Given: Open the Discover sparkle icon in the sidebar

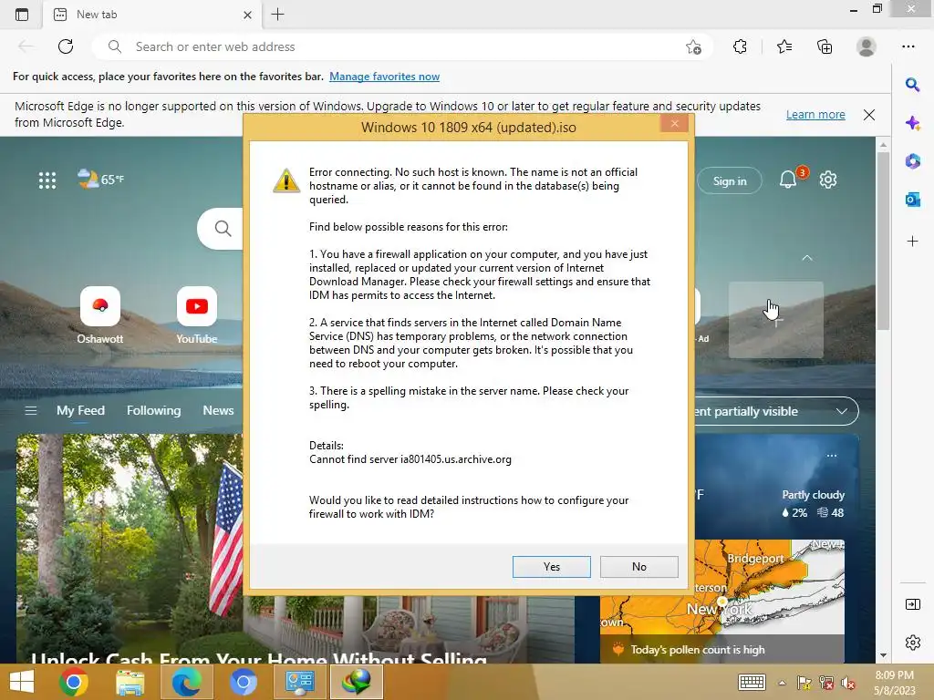Looking at the screenshot, I should (x=912, y=123).
